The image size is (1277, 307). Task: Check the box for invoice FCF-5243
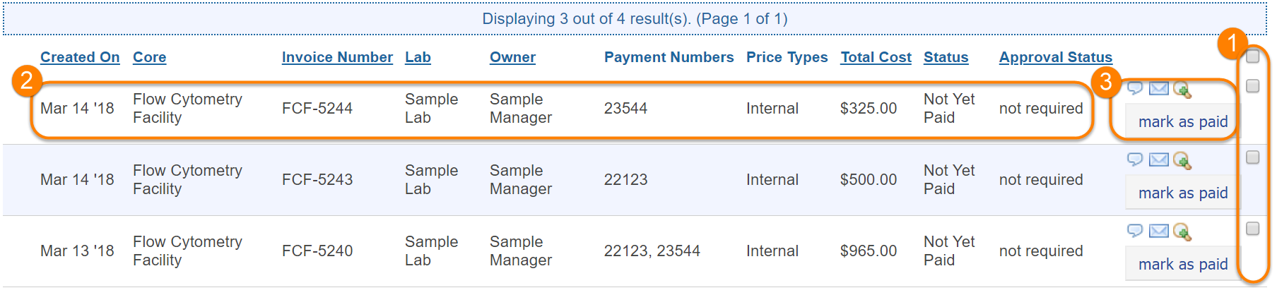click(x=1252, y=157)
